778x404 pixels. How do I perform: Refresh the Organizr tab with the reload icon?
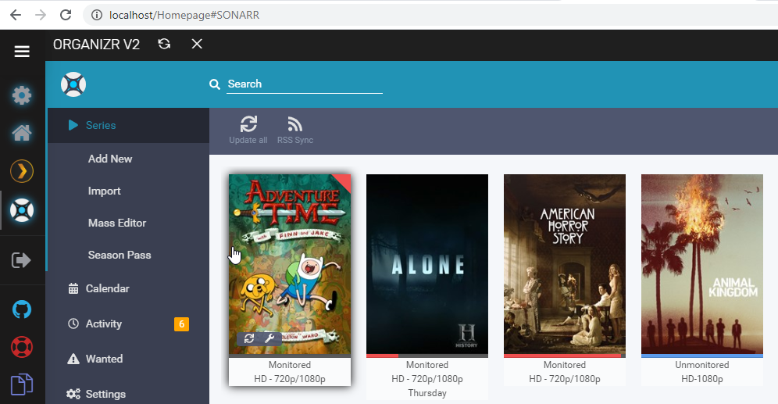coord(164,45)
